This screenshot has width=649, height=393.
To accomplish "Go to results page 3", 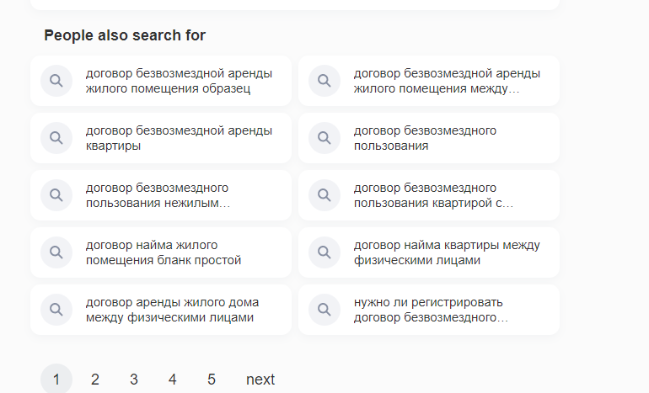I will click(x=134, y=380).
